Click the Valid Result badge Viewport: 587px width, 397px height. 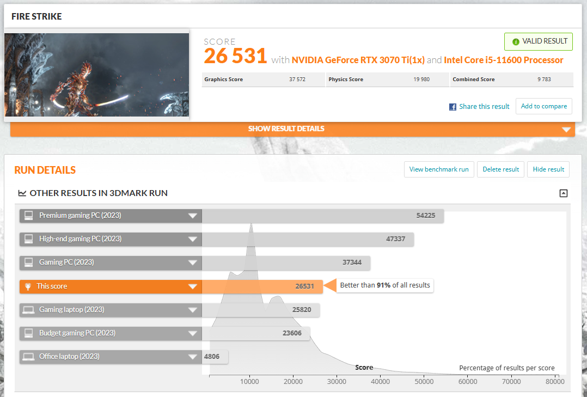(539, 41)
